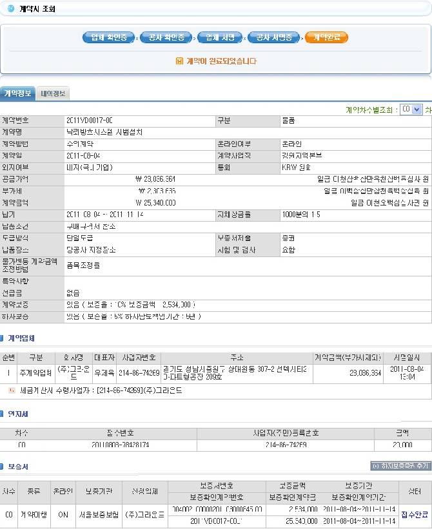Viewport: 432px width, 529px height.
Task: Click the 인지세 section bullet icon
Action: coord(3,414)
